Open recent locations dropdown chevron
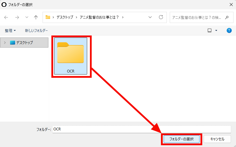This screenshot has width=236, height=147. [27, 17]
